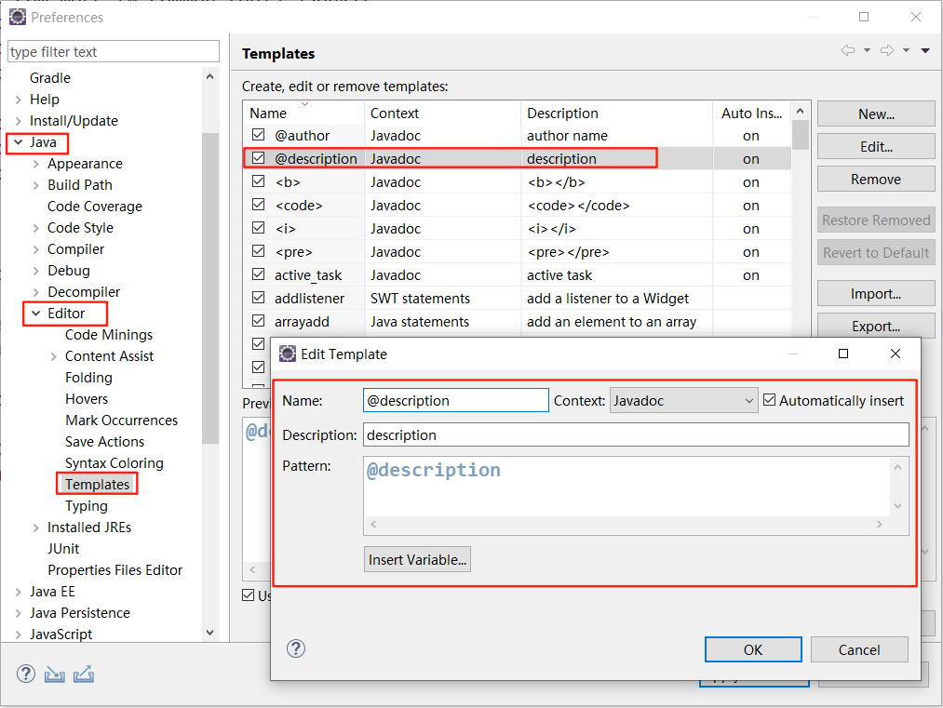Select the Hovers tree item
This screenshot has width=943, height=708.
pyautogui.click(x=87, y=399)
